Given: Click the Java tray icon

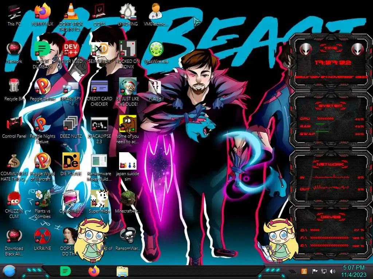Looking at the screenshot, I should pos(304,271).
